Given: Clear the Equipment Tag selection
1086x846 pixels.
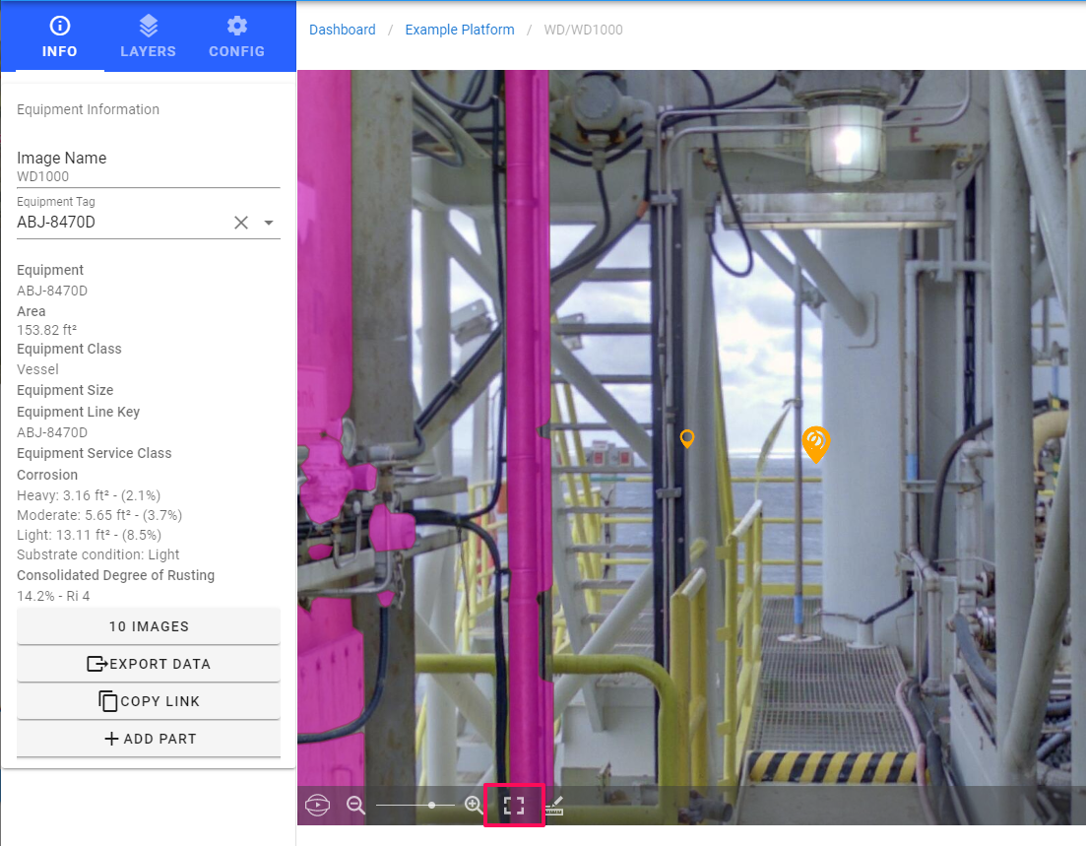Looking at the screenshot, I should 241,223.
